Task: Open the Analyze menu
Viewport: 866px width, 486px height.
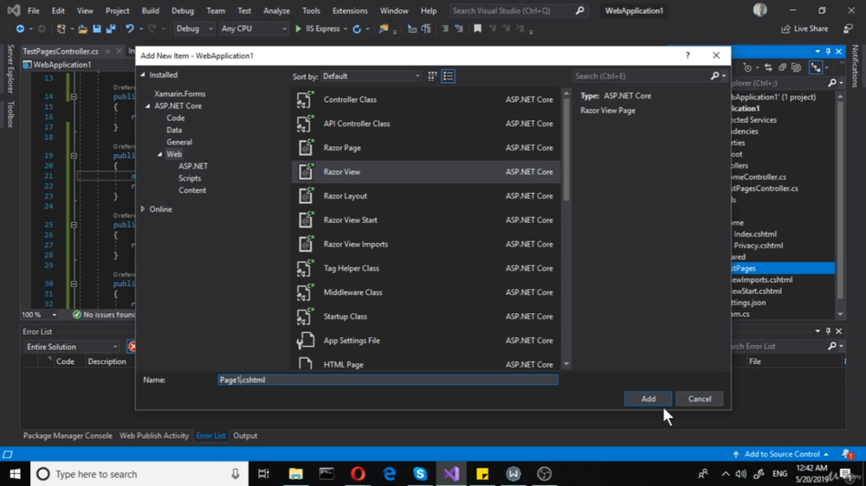Action: [x=277, y=10]
